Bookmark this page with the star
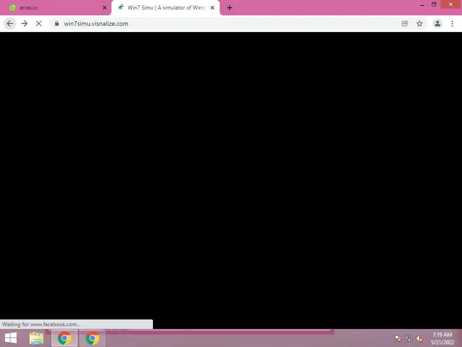 coord(420,23)
